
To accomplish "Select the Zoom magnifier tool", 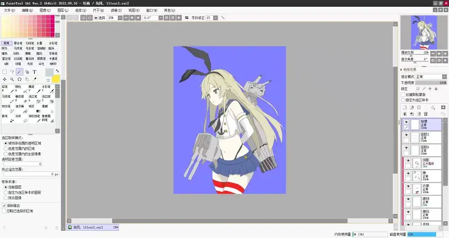I will click(12, 79).
